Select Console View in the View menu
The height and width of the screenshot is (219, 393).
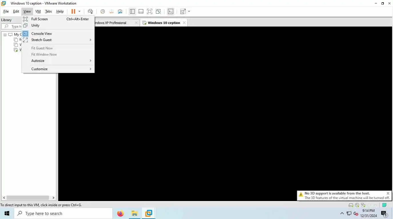pos(58,34)
